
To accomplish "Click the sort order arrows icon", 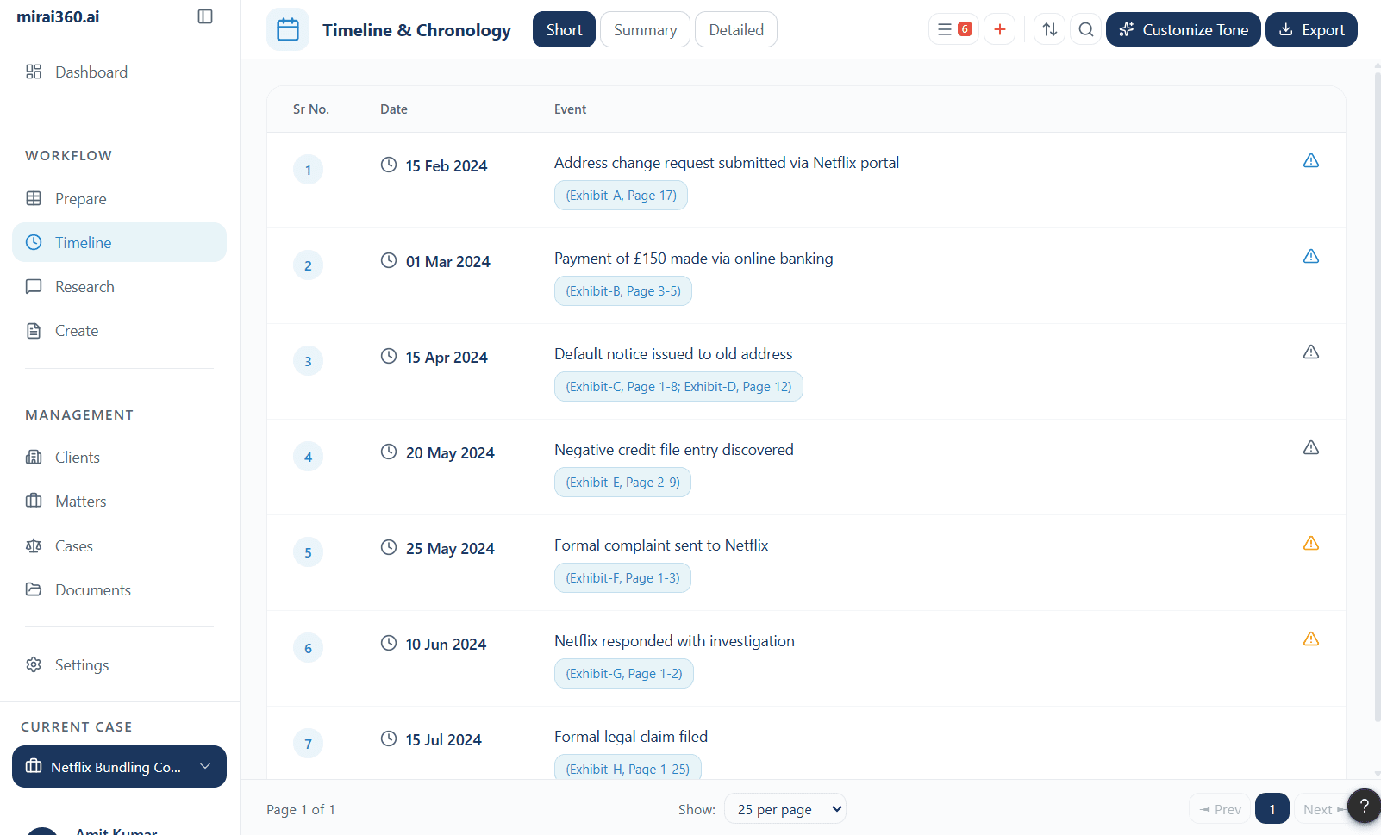I will pos(1049,29).
